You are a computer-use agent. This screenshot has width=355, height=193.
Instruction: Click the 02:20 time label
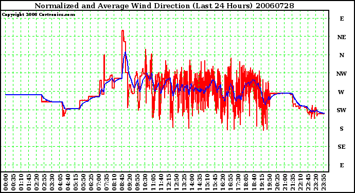tap(37, 182)
